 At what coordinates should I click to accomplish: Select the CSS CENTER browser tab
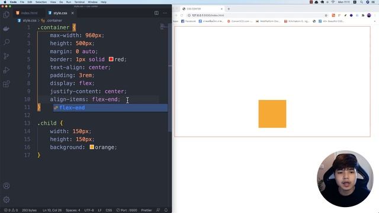(202, 9)
